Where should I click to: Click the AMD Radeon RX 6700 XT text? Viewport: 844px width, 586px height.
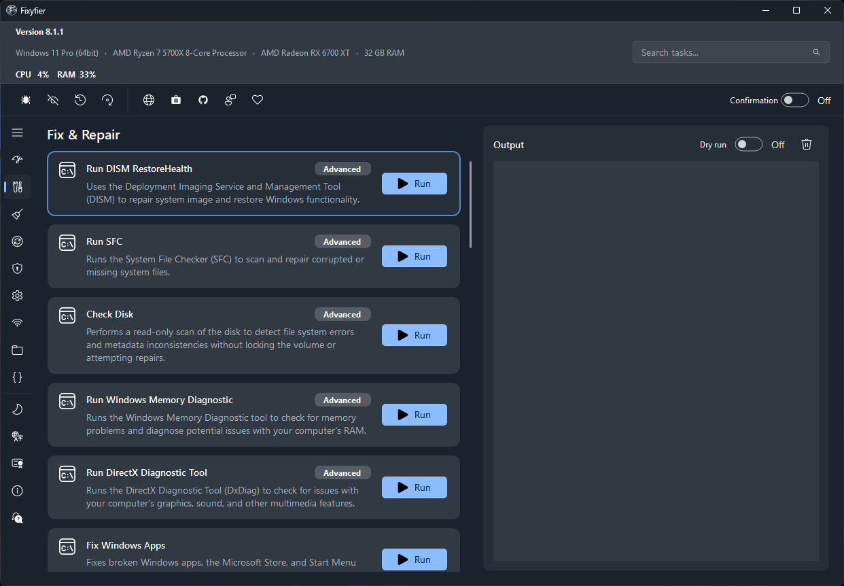click(x=305, y=53)
